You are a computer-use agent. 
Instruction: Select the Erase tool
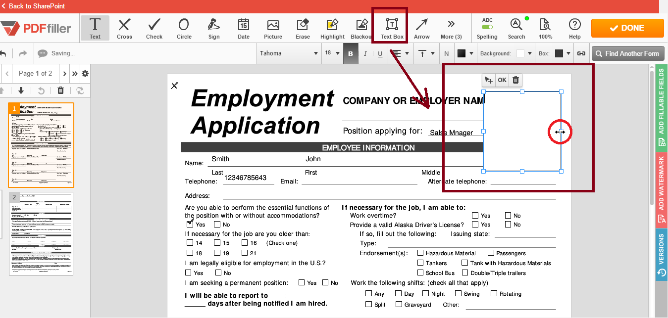(303, 28)
